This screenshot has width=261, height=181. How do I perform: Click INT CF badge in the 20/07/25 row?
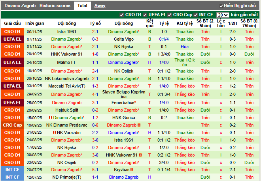pos(12,170)
